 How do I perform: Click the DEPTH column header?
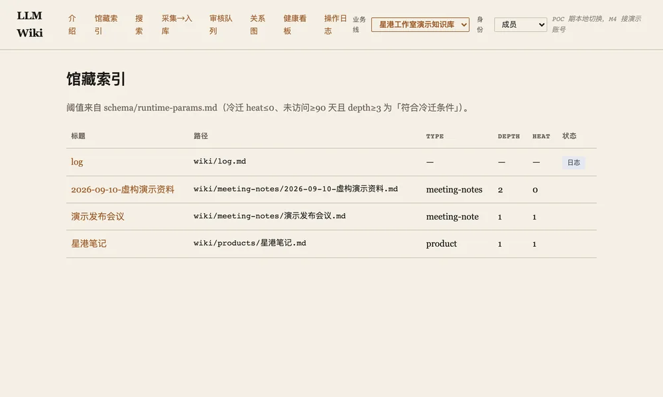click(x=509, y=136)
